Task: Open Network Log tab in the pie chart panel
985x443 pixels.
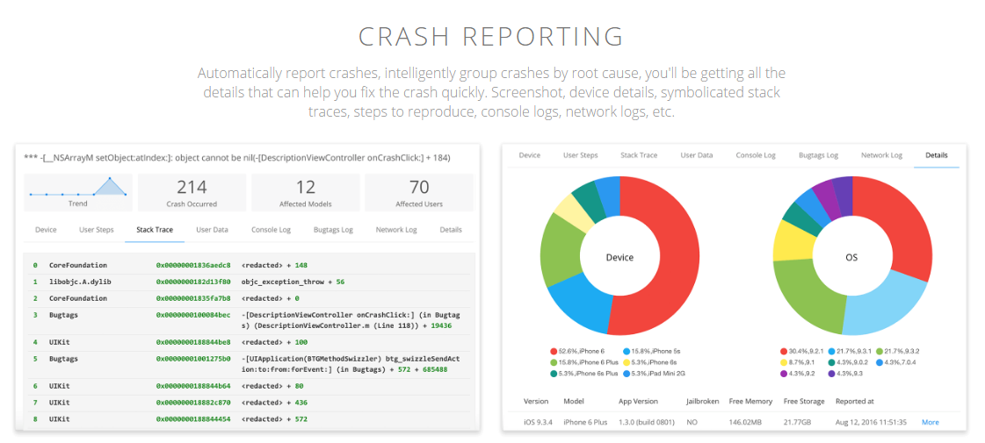Action: coord(881,155)
